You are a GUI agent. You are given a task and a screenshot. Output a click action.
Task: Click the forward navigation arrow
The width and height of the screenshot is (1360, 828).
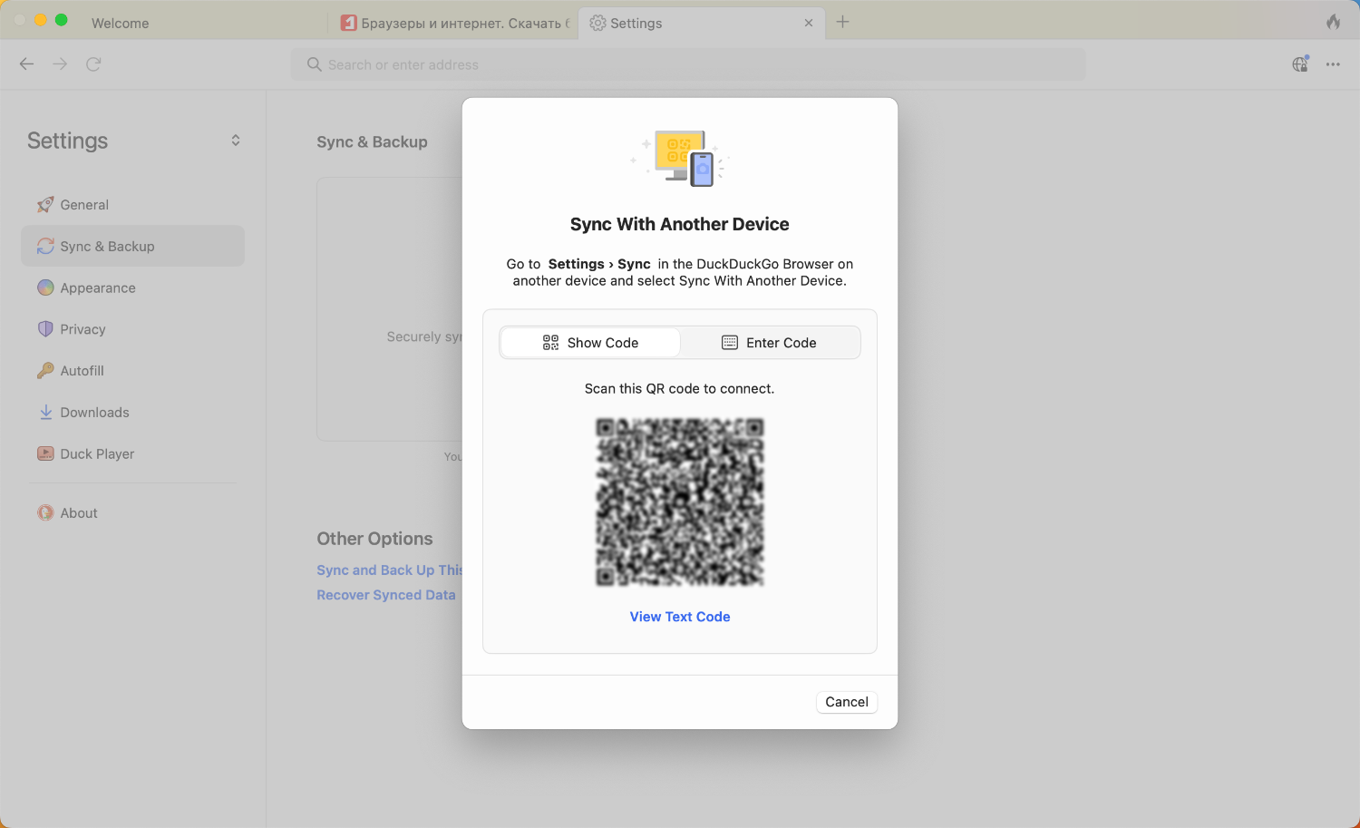pos(60,64)
